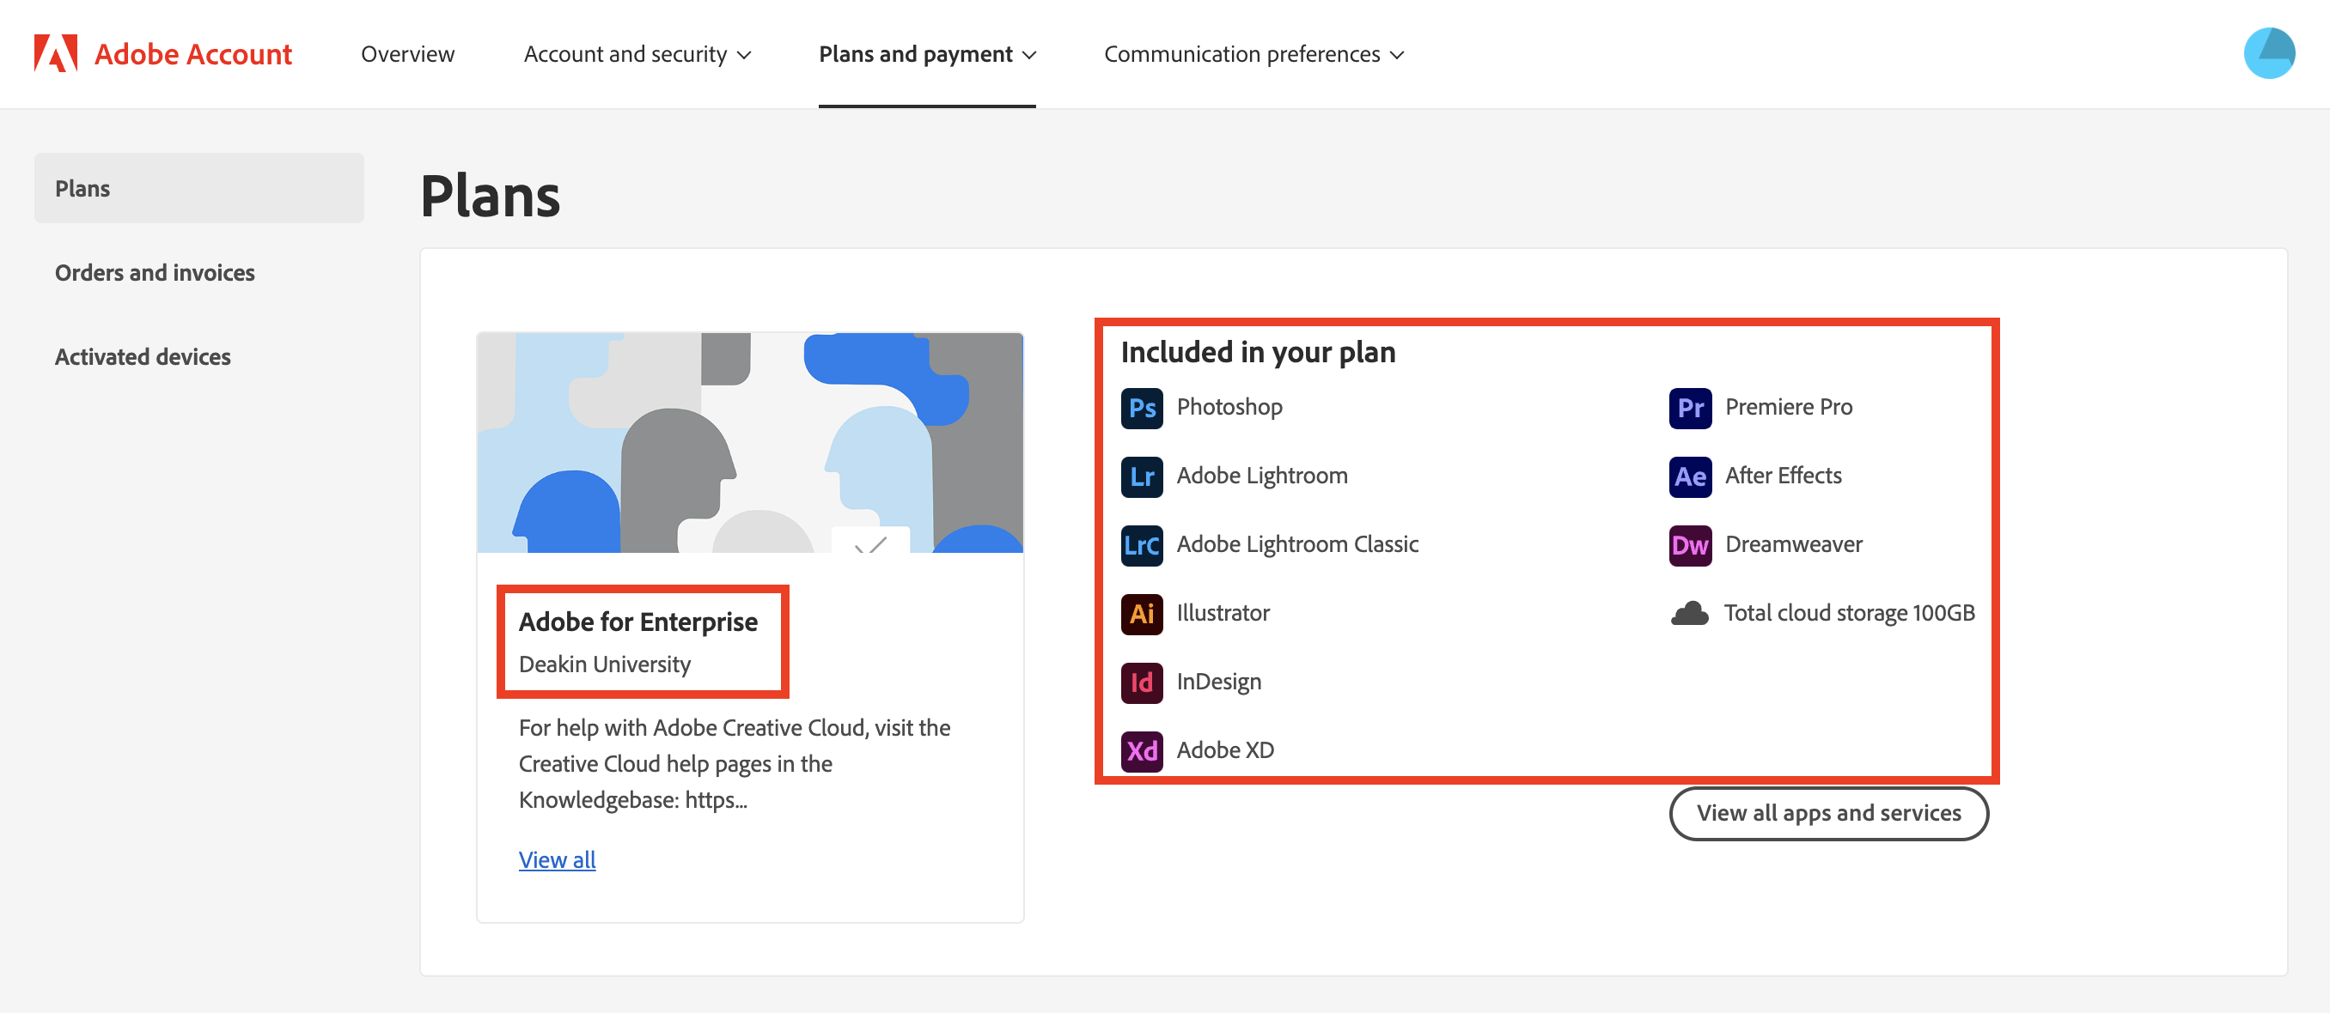
Task: Open Activated devices in sidebar
Action: 143,356
